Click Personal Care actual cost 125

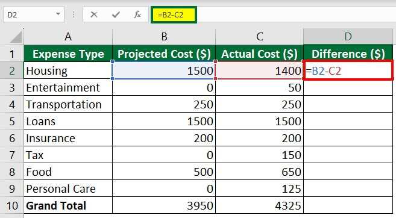coord(259,188)
